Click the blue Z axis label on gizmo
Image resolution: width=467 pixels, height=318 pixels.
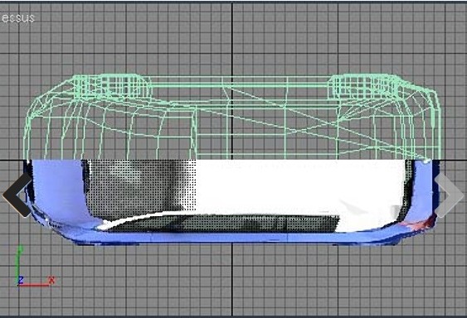(x=21, y=280)
